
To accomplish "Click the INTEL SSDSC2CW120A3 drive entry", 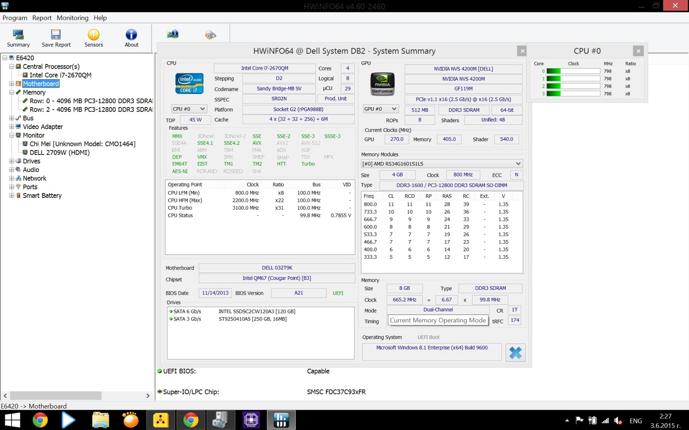I will (257, 311).
